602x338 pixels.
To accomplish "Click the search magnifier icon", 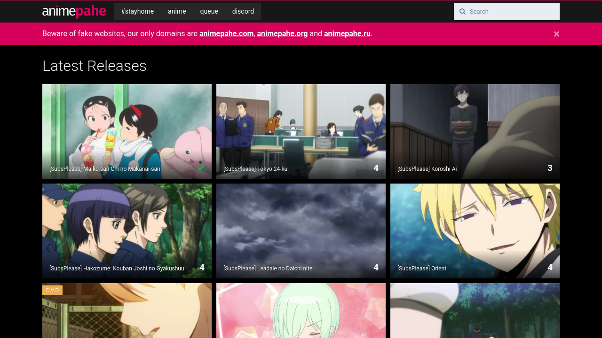I will pyautogui.click(x=462, y=12).
